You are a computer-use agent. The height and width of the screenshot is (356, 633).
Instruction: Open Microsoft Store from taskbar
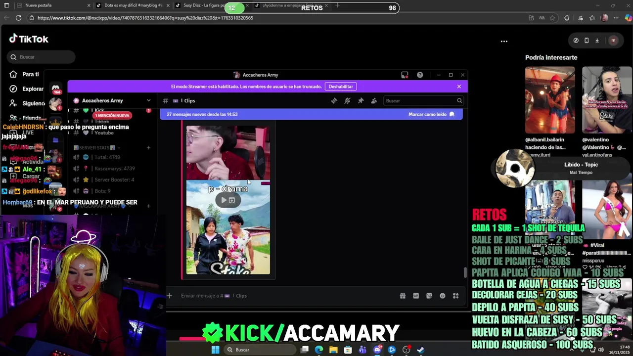click(348, 350)
